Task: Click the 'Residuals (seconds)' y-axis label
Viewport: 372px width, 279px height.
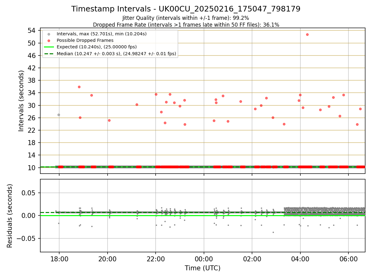Action: [x=10, y=216]
